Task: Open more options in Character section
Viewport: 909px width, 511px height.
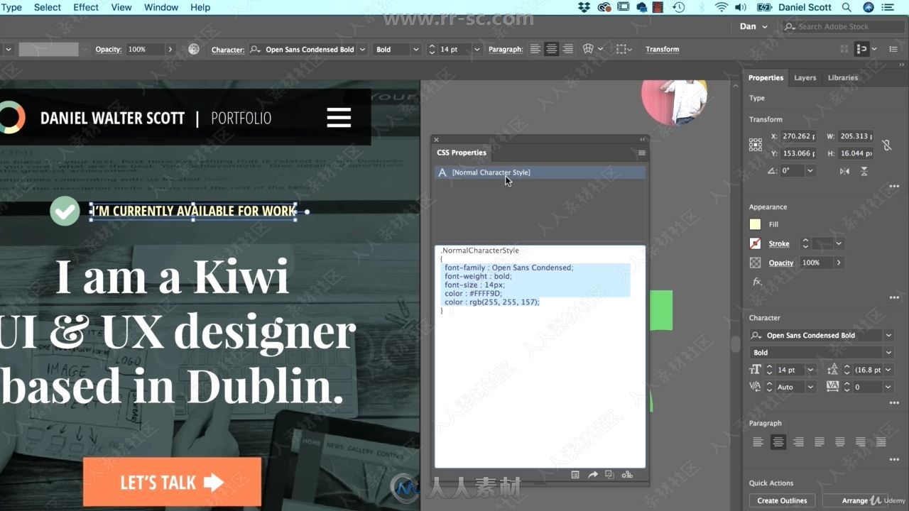Action: 894,403
